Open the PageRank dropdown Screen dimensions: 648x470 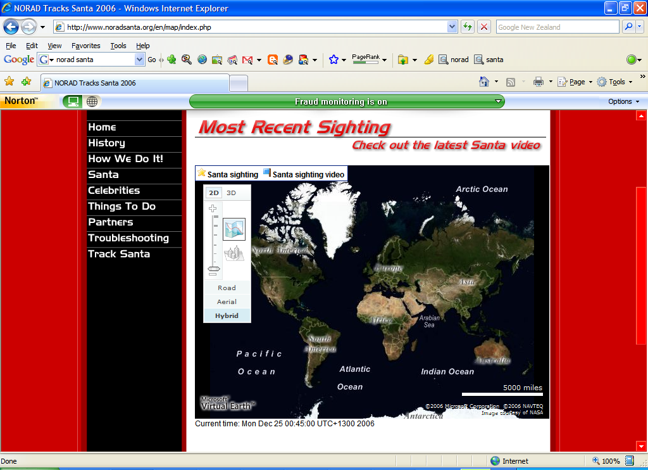(x=385, y=60)
